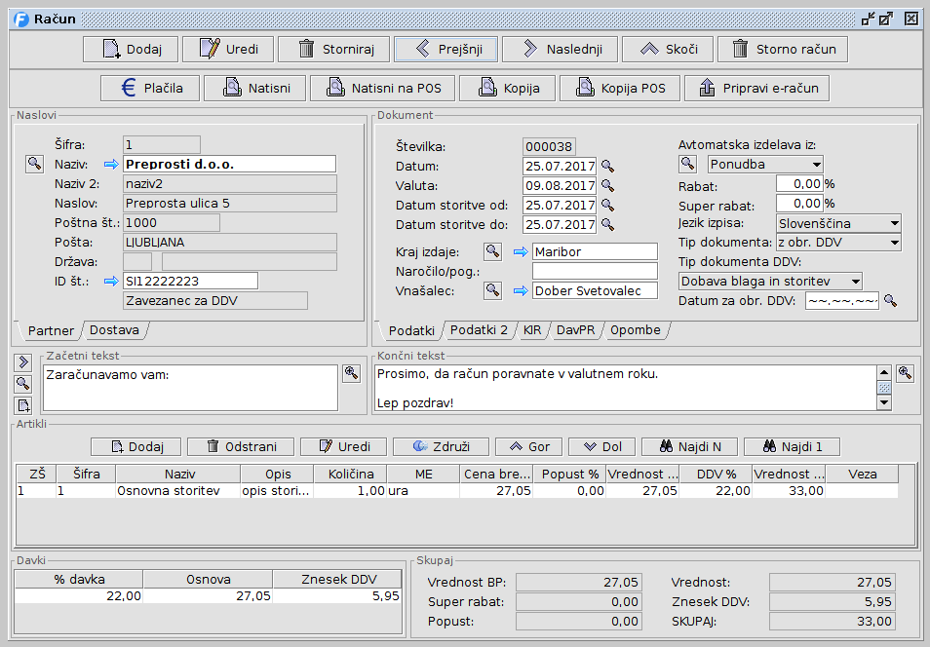The image size is (930, 647).
Task: Click Pripravi e-račun button
Action: [756, 89]
